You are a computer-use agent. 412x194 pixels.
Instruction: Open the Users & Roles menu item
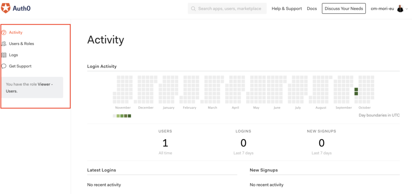click(x=21, y=44)
